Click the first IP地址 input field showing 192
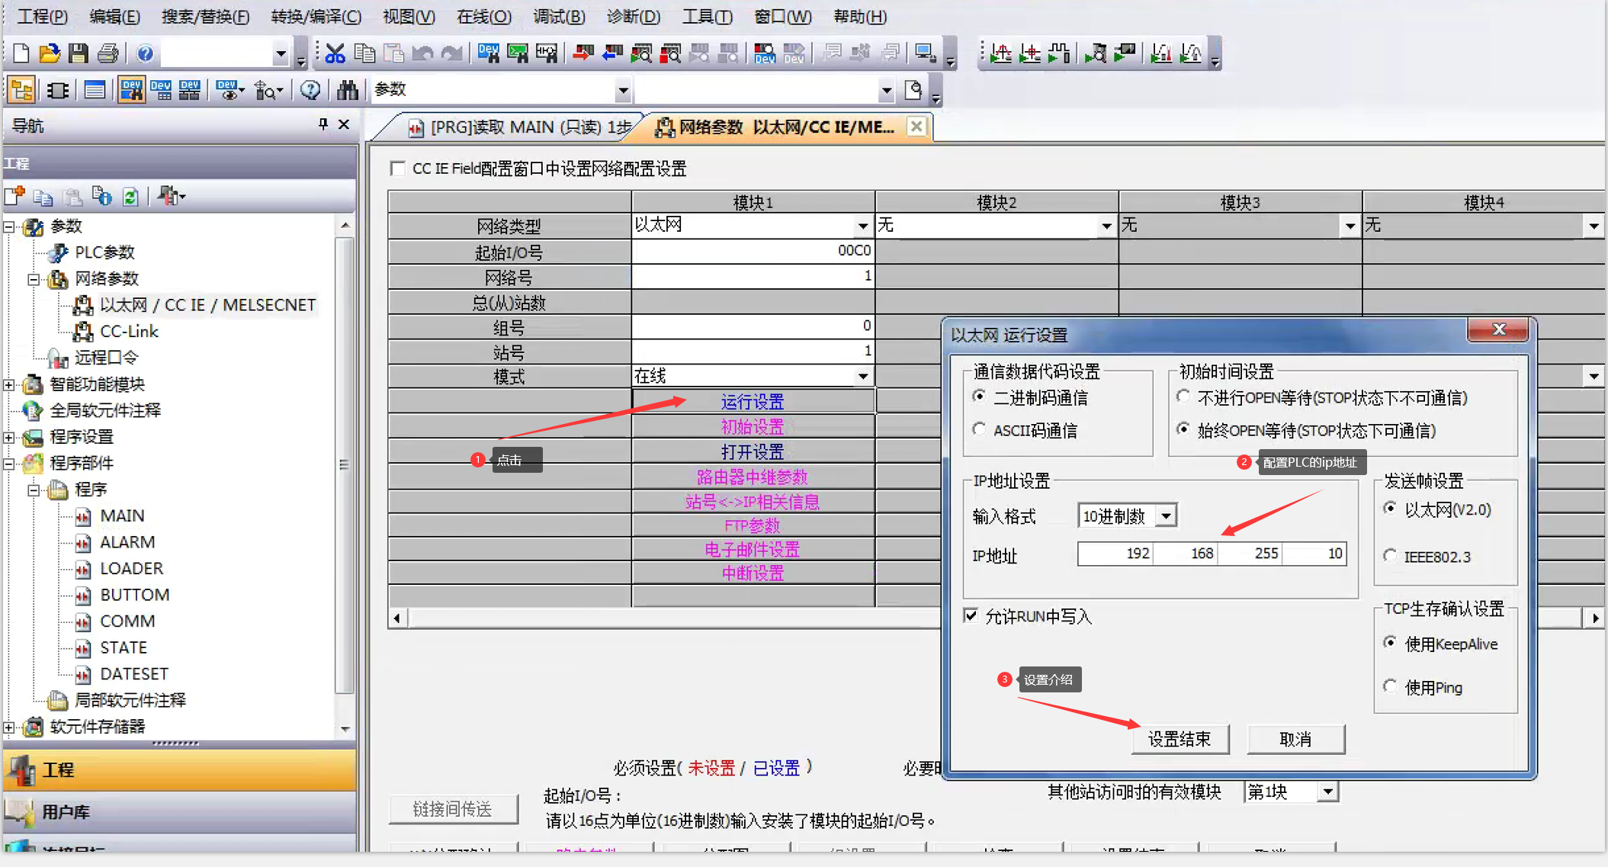The width and height of the screenshot is (1608, 867). [x=1115, y=554]
